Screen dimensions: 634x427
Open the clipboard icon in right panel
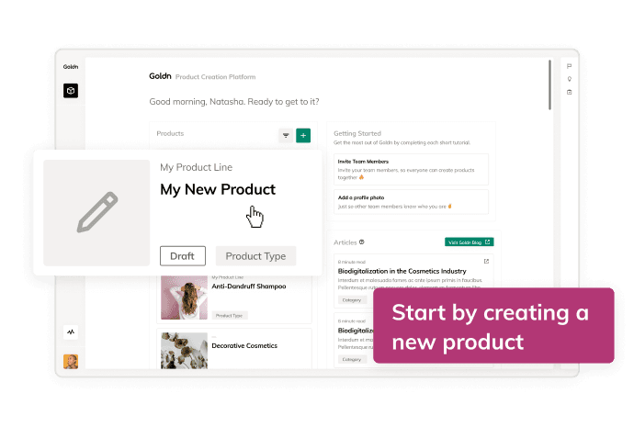pyautogui.click(x=570, y=92)
